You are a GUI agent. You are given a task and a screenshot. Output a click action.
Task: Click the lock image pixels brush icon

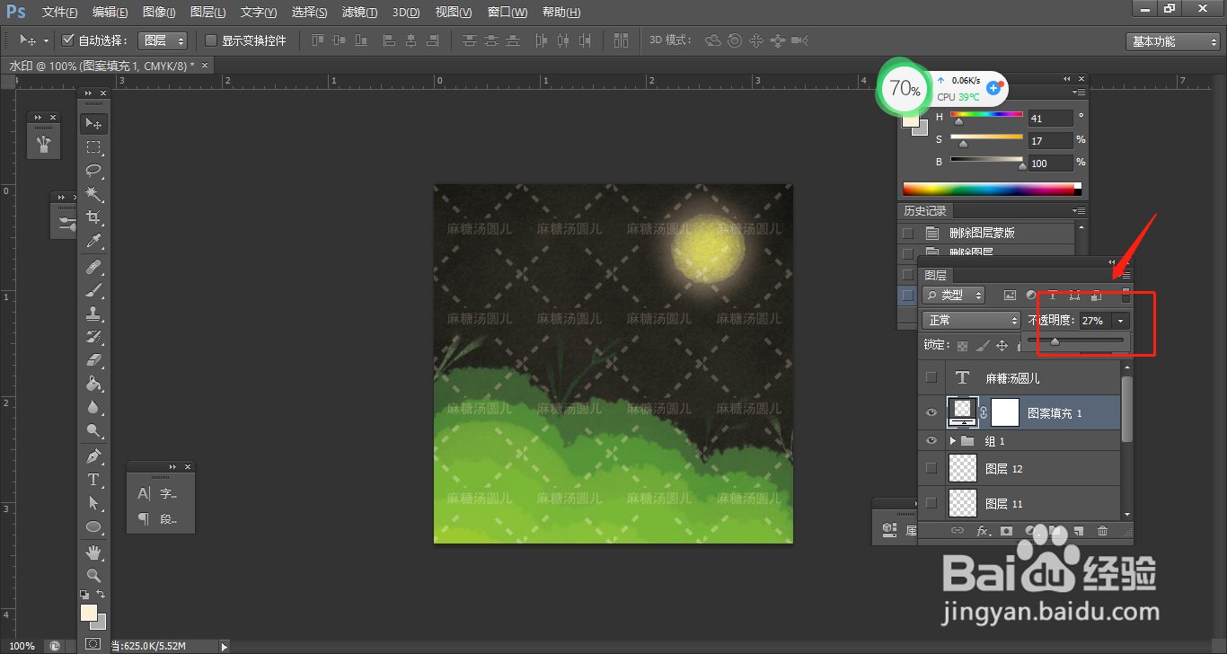(x=982, y=345)
